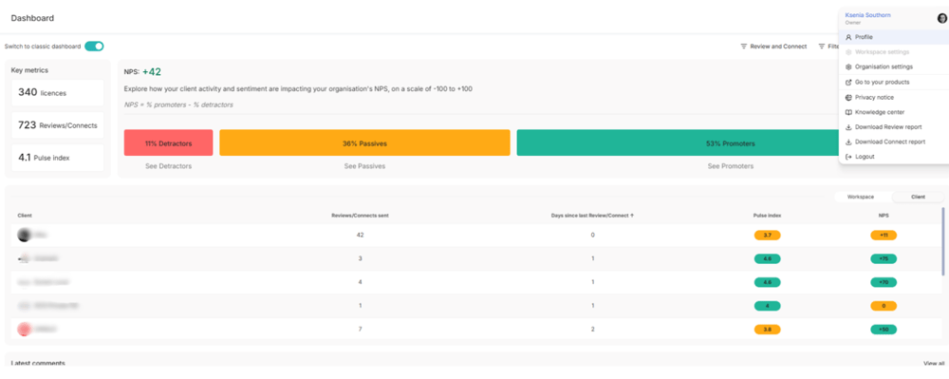Click View all latest comments link

pos(934,363)
